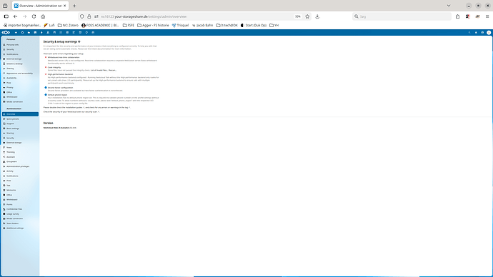
Task: Open tracking protection shield icon
Action: (81, 16)
